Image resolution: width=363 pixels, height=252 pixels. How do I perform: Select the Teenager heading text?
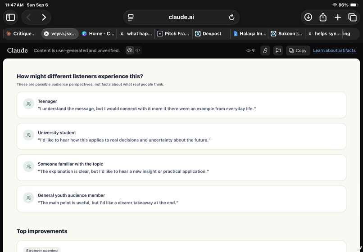click(x=47, y=101)
